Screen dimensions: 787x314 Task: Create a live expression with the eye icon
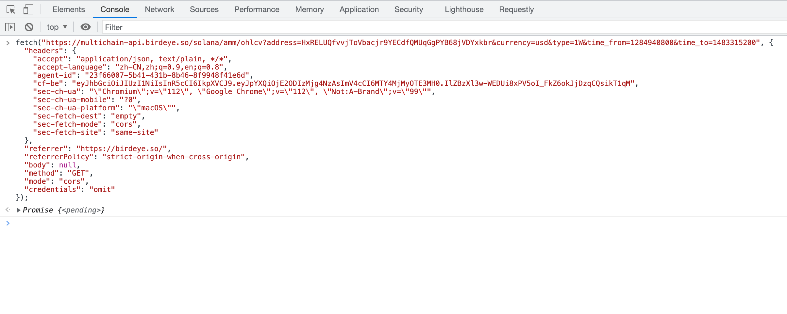pos(86,27)
